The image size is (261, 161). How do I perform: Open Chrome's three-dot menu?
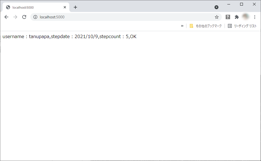click(x=255, y=17)
